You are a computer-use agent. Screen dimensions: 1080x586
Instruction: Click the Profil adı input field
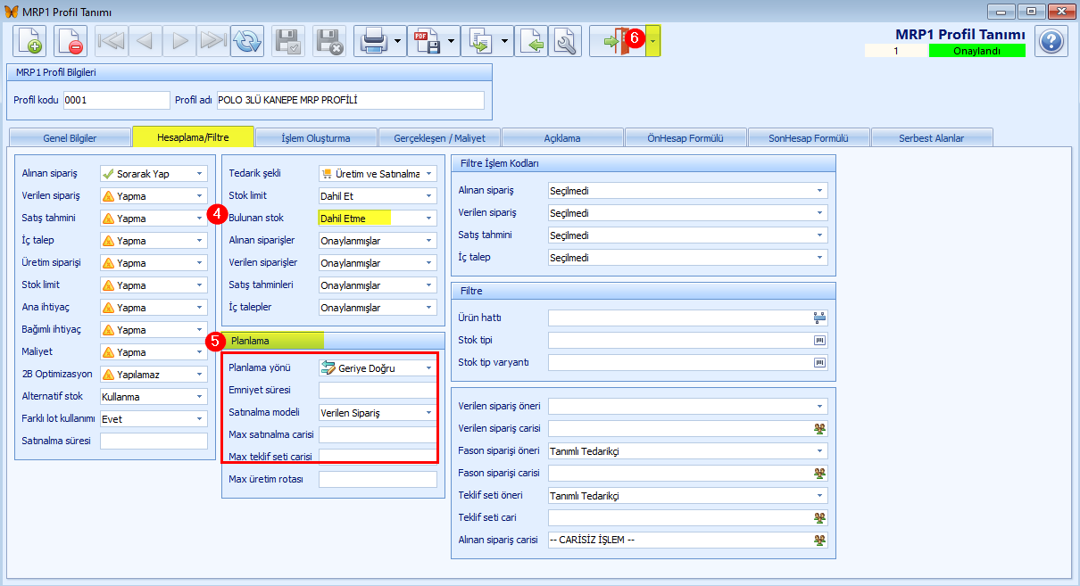(x=350, y=100)
